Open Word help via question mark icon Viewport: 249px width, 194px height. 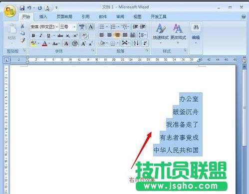coord(244,16)
